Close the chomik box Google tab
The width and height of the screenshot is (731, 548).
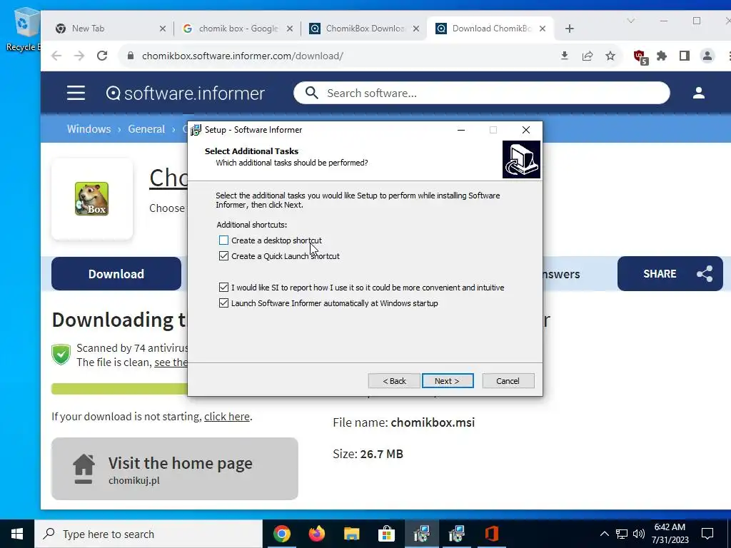[x=290, y=29]
